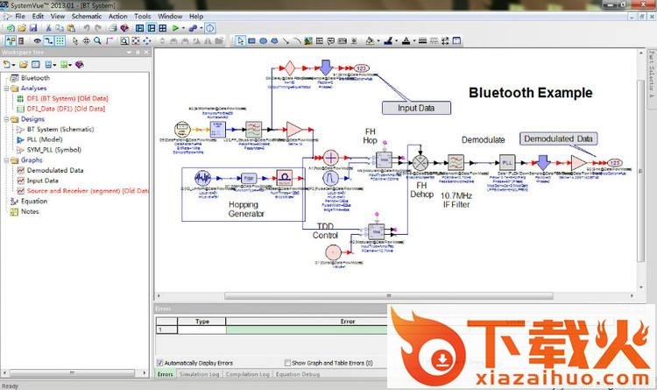Open the Schematic menu
Screen dimensions: 657x390
(x=86, y=16)
